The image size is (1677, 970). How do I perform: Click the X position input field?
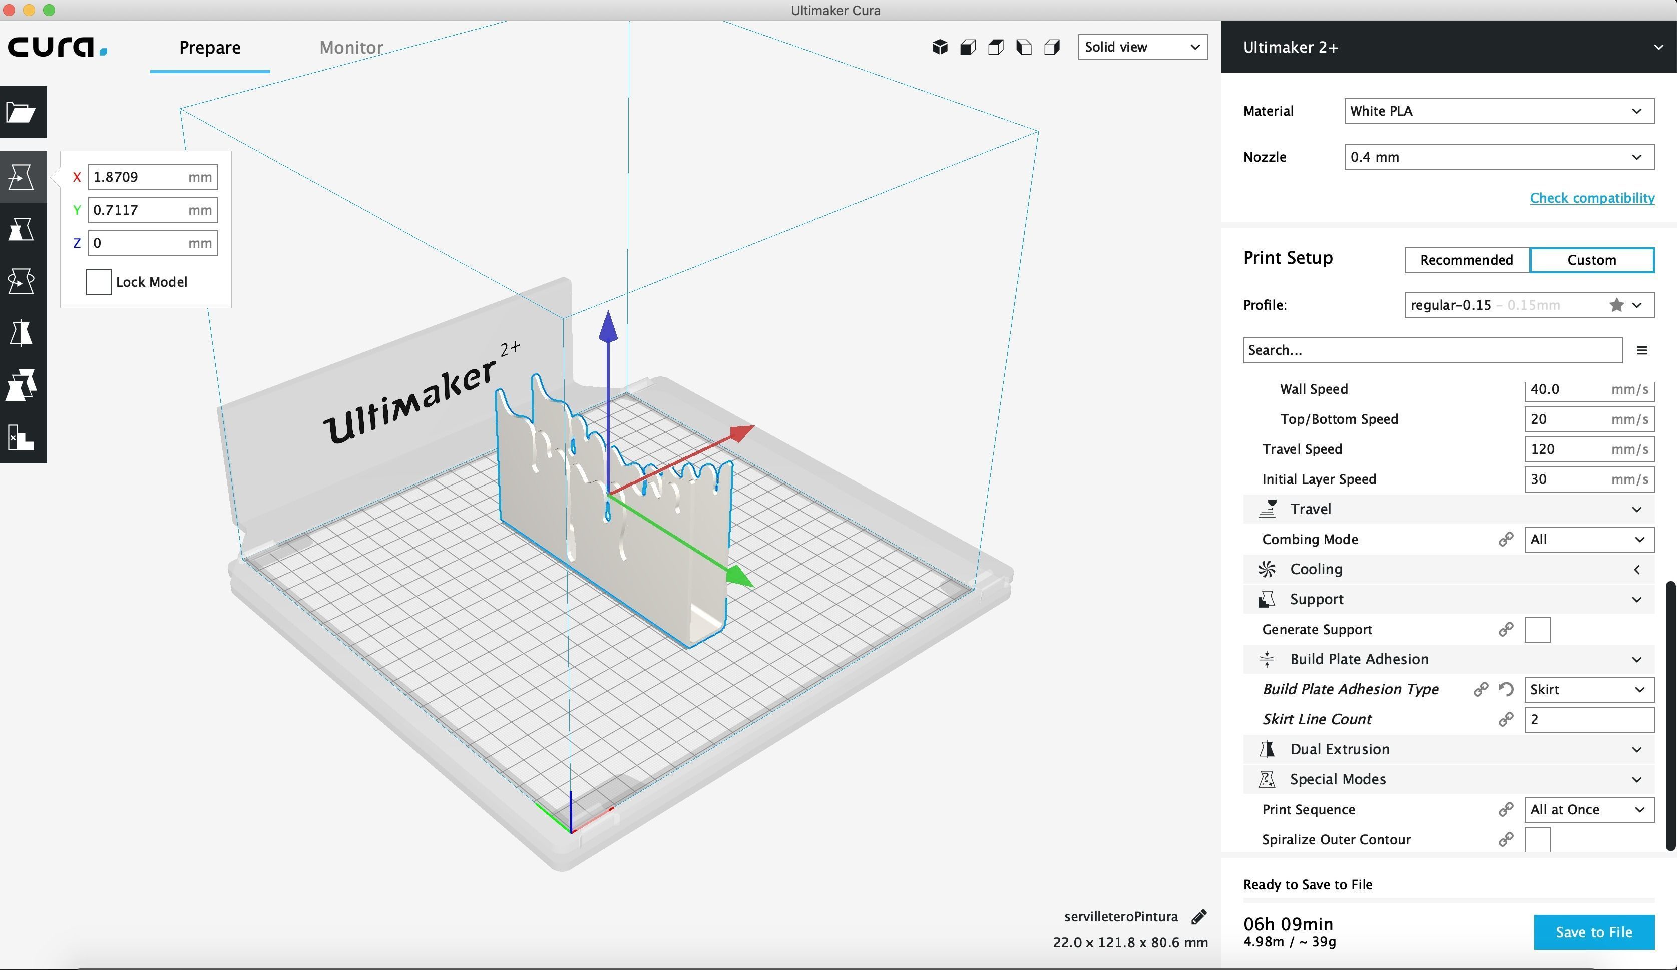pyautogui.click(x=152, y=177)
